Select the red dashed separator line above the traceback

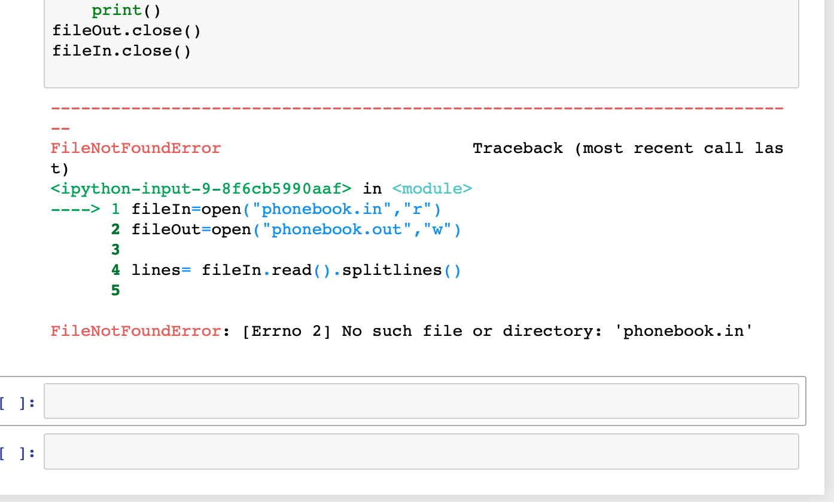(416, 108)
